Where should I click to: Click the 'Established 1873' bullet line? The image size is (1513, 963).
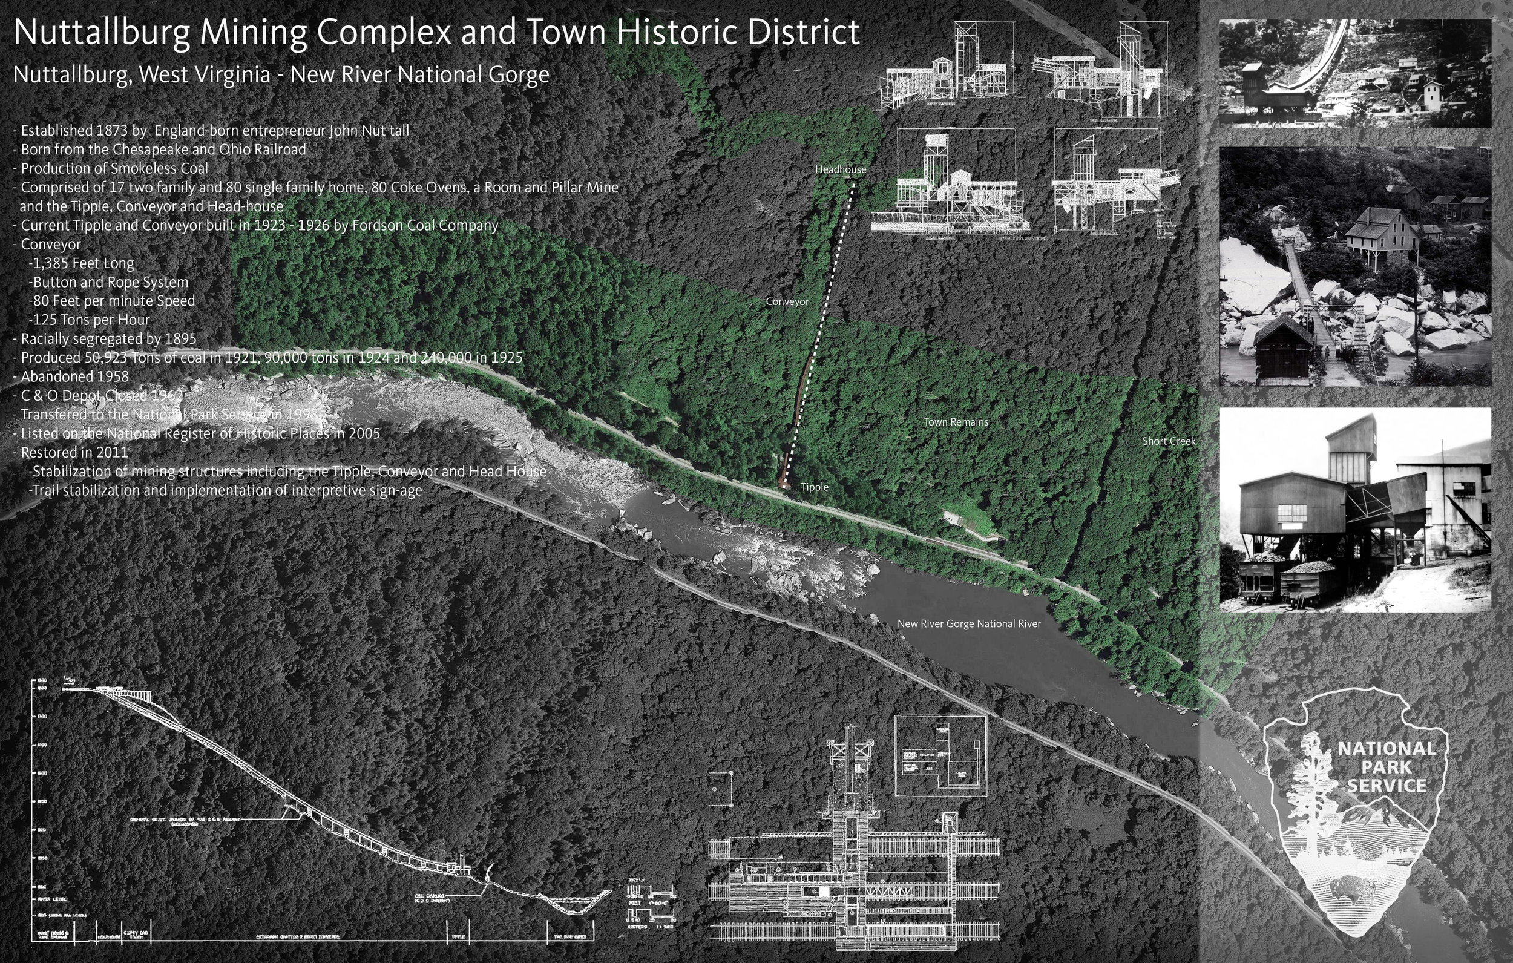211,131
